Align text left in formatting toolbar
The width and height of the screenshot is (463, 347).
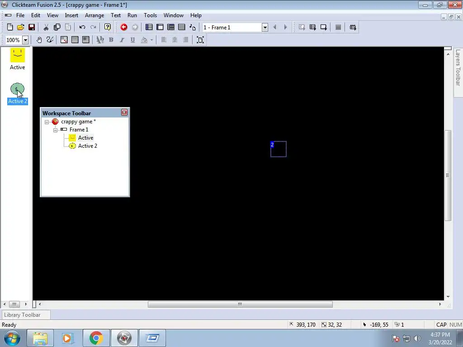click(164, 40)
